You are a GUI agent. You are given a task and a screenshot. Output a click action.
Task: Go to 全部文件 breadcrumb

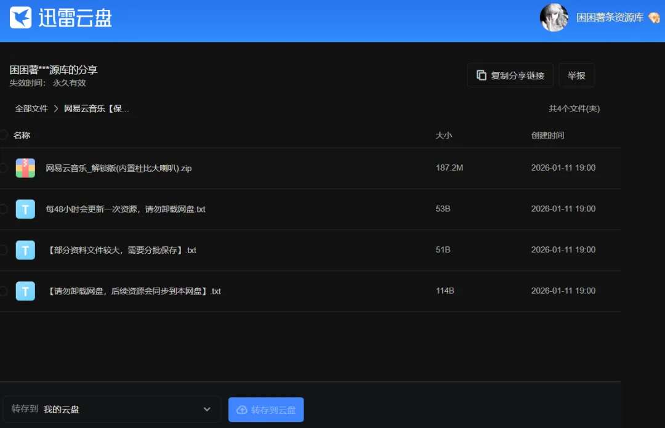click(31, 108)
